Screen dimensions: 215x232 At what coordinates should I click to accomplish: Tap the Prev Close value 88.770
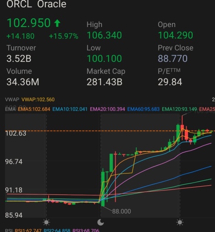click(x=173, y=59)
